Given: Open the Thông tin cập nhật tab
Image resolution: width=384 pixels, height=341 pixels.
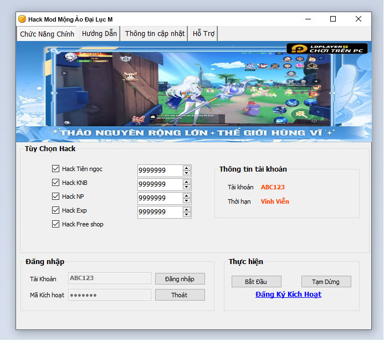Looking at the screenshot, I should coord(155,34).
